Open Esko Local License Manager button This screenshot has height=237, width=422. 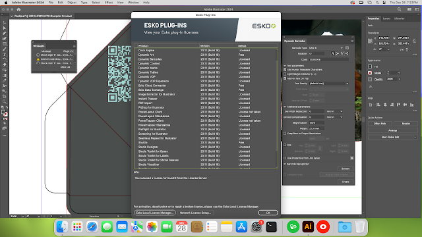(155, 213)
